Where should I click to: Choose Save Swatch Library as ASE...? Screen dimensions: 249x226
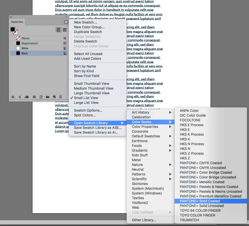click(97, 128)
